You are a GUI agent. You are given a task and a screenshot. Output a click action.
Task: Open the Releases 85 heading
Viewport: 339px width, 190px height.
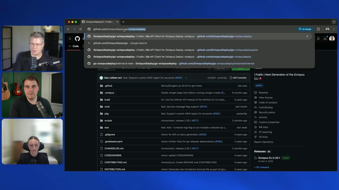point(262,151)
